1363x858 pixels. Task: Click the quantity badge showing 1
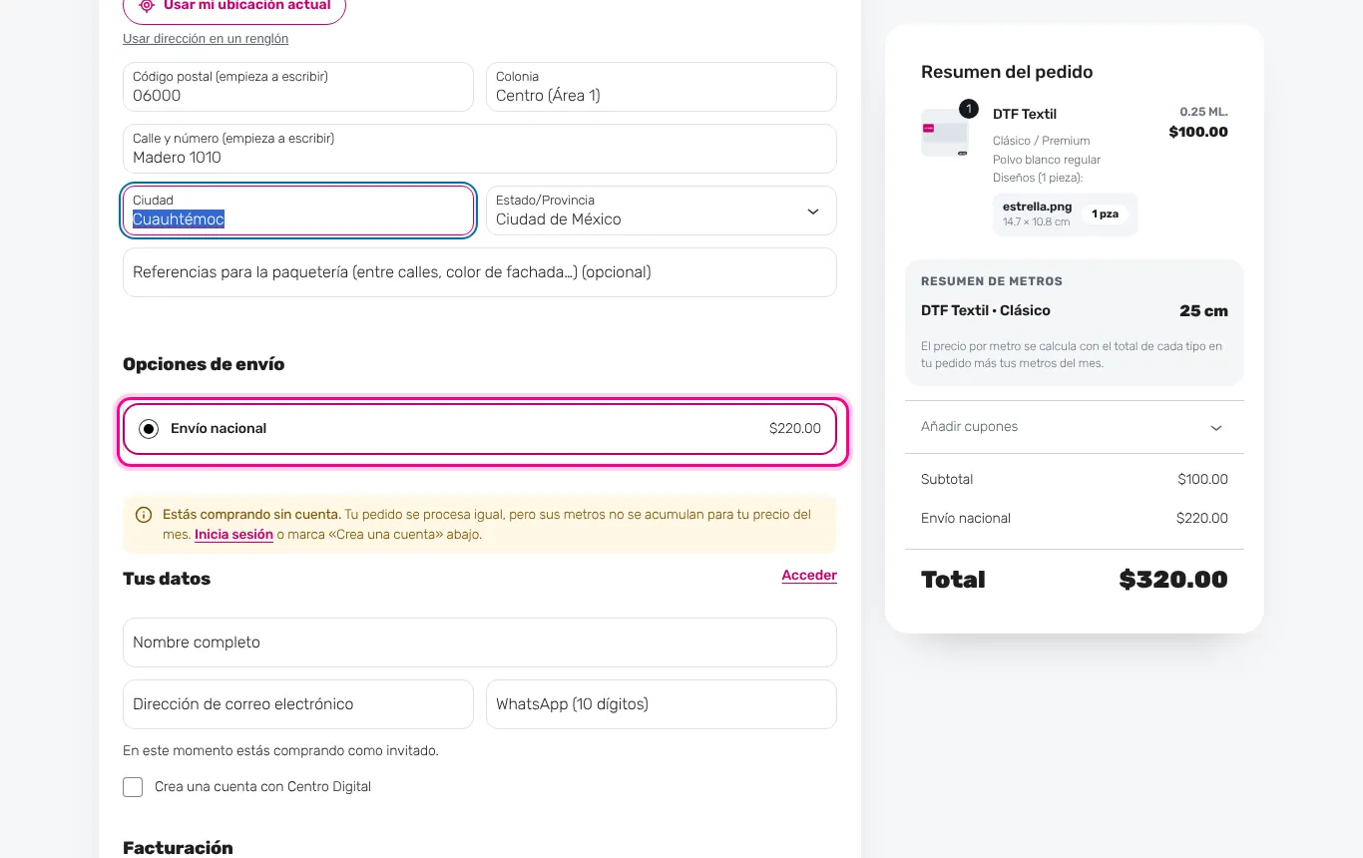click(968, 109)
